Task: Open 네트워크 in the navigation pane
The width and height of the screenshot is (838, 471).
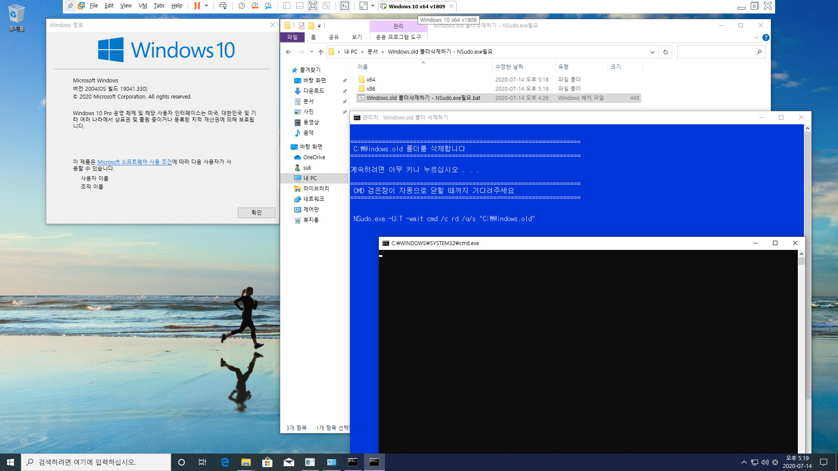Action: click(x=313, y=199)
